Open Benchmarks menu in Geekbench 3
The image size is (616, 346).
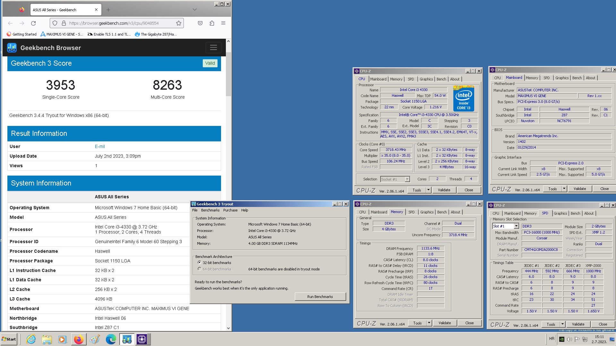[210, 210]
